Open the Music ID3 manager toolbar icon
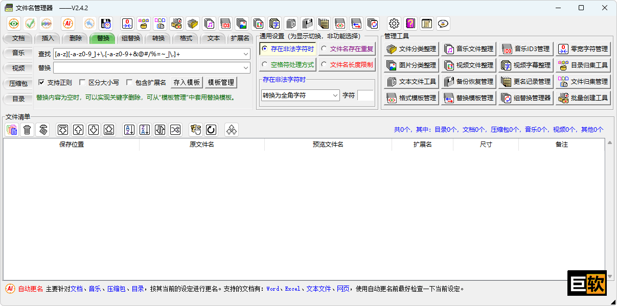 (225, 23)
